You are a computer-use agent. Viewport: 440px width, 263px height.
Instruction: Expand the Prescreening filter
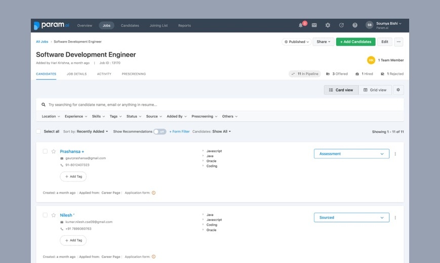coord(204,116)
